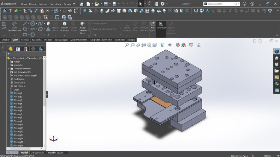Open the DimXpertManager tab icon
Screen dimensions: 280x157
(33, 49)
